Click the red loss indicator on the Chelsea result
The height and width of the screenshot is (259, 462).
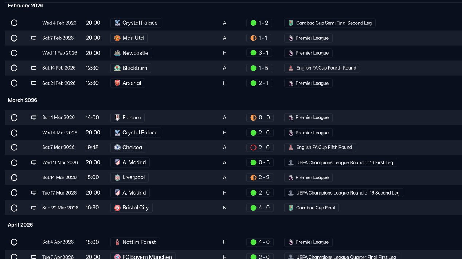pos(253,148)
